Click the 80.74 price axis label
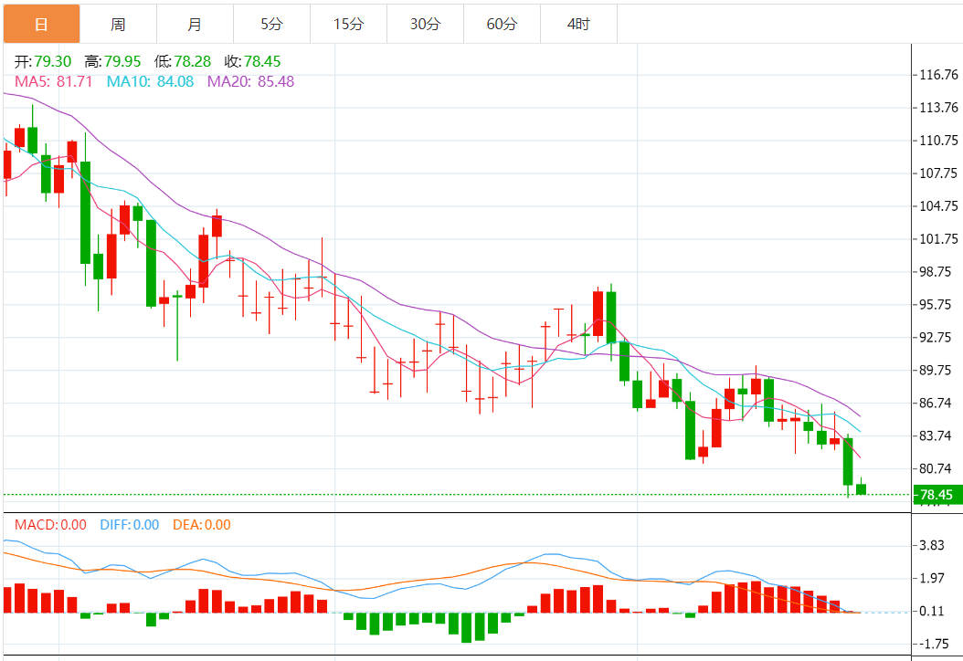 pyautogui.click(x=936, y=469)
